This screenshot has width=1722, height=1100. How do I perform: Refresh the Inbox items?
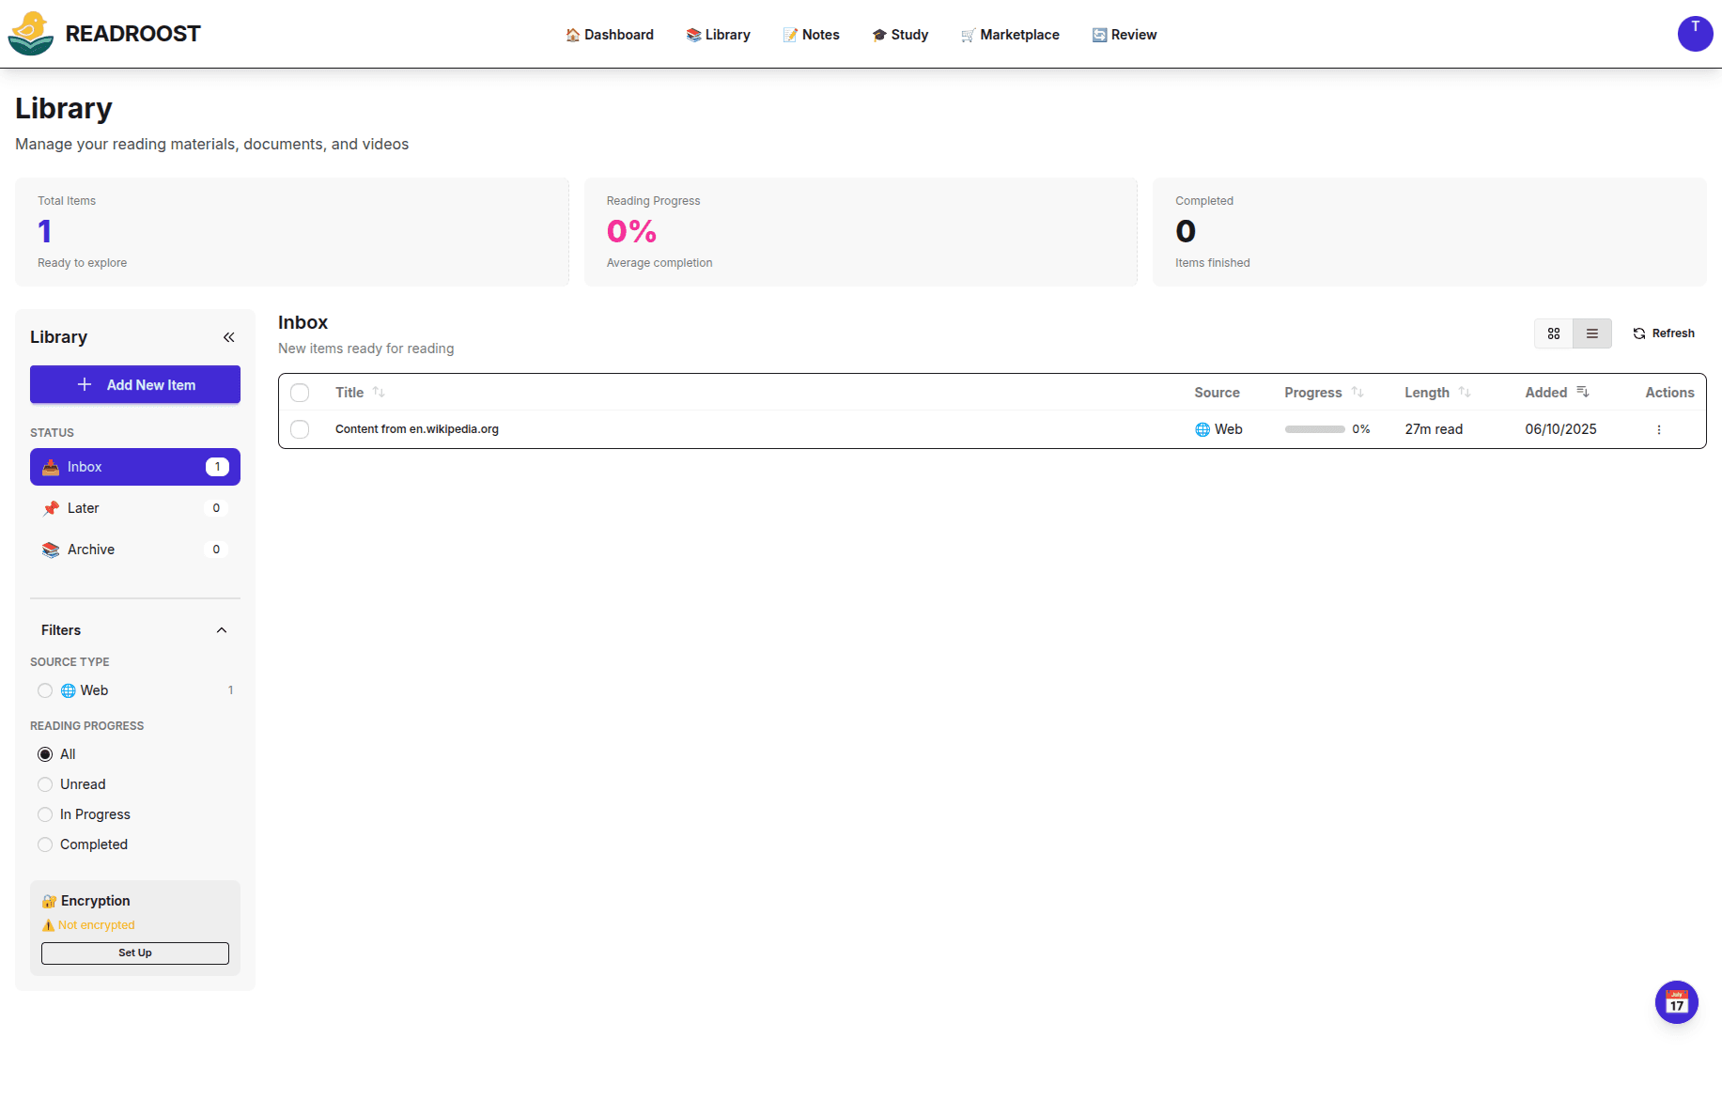[x=1663, y=333]
